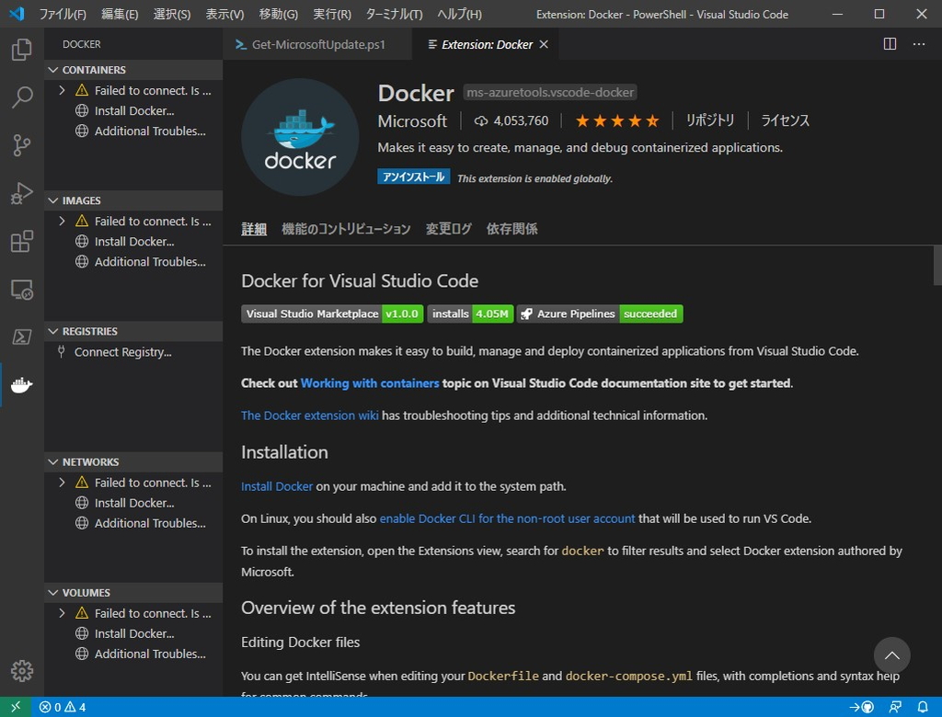Open the Remote Explorer sidebar
Screen dimensions: 942x717
click(21, 289)
